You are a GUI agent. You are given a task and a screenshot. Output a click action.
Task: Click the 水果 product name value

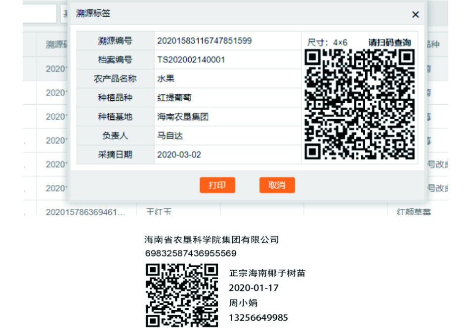click(x=166, y=79)
